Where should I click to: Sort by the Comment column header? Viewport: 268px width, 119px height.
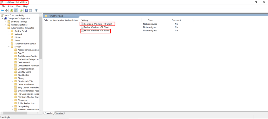(176, 20)
